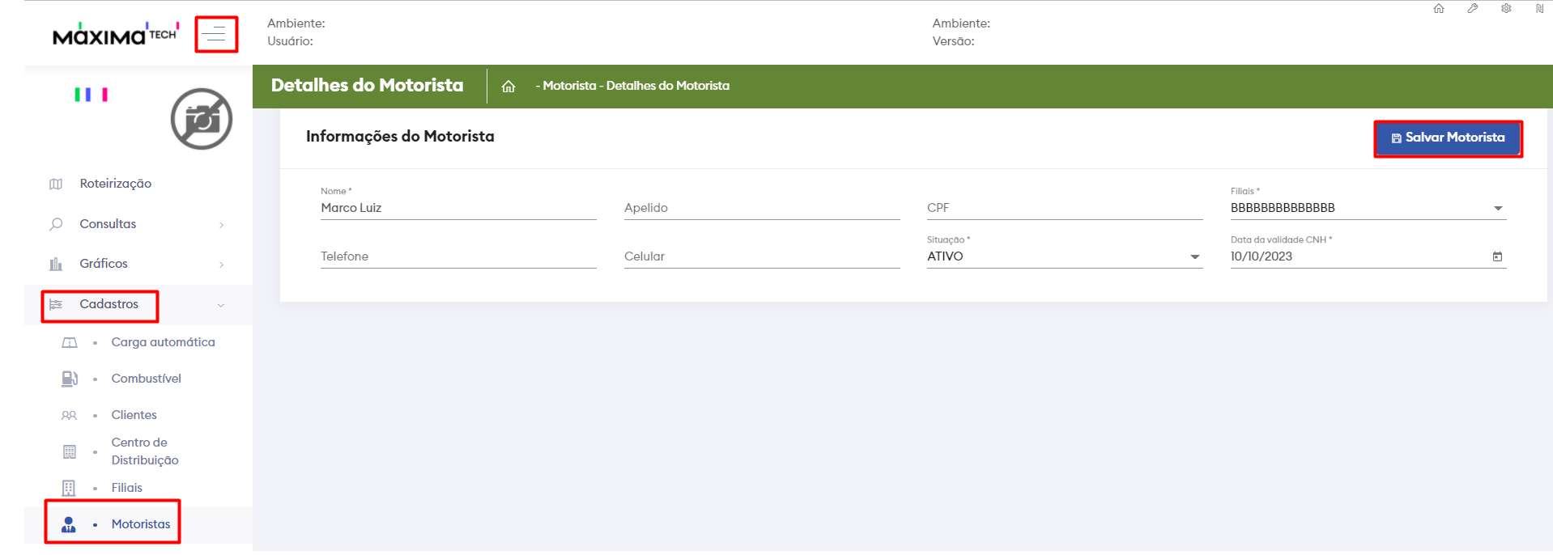Open the calendar date picker icon
This screenshot has width=1553, height=555.
coord(1497,256)
